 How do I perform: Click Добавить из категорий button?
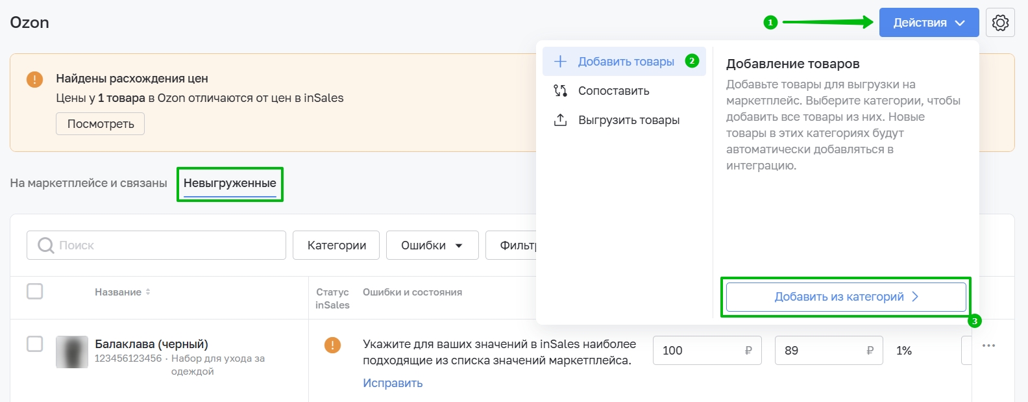point(846,297)
